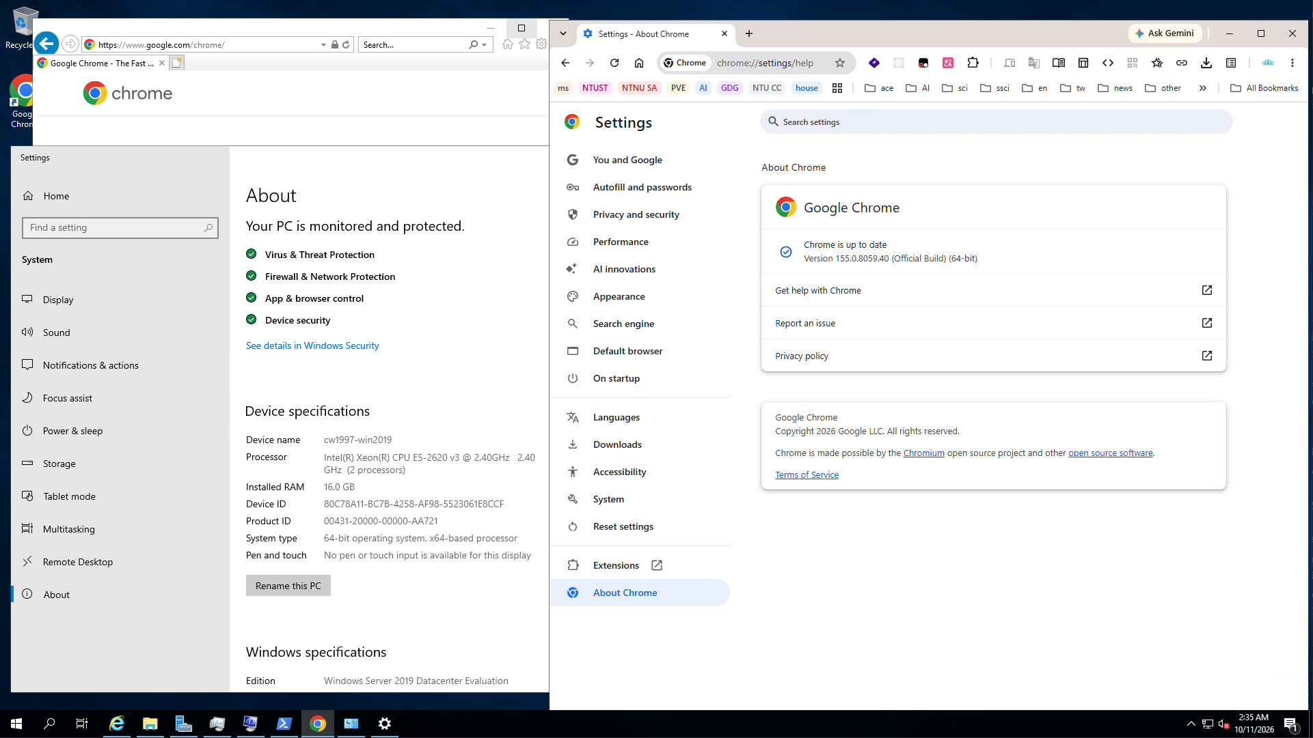Expand the bookmarks bar overflow chevron
The height and width of the screenshot is (738, 1313).
coord(1203,88)
